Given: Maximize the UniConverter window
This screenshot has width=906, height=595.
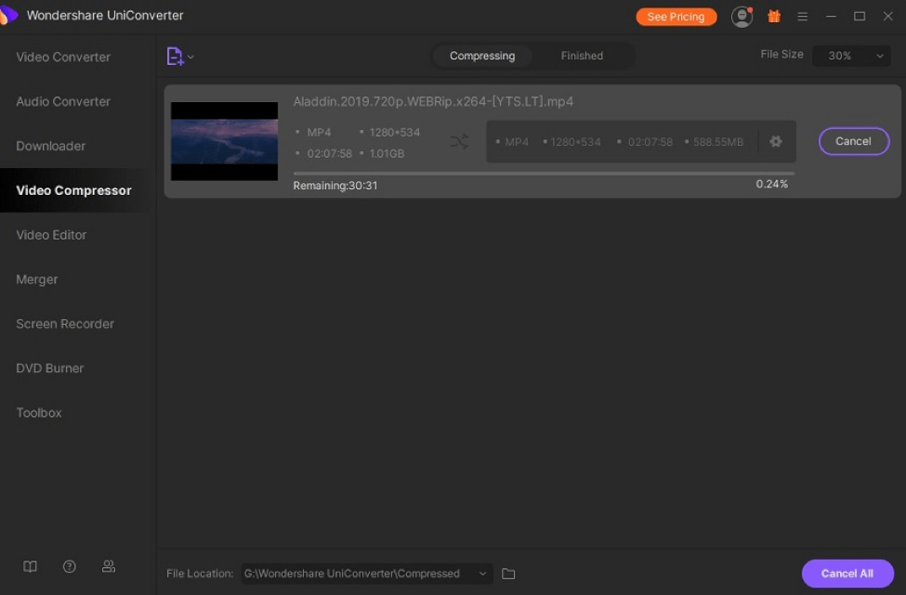Looking at the screenshot, I should (860, 16).
